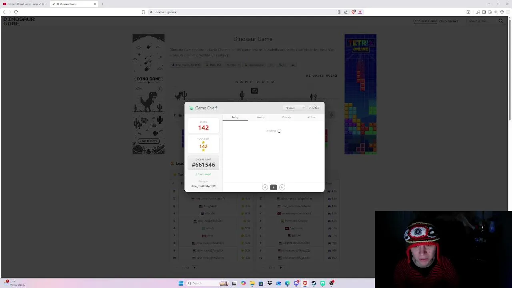Switch to the Weekly leaderboard tab

(x=261, y=117)
